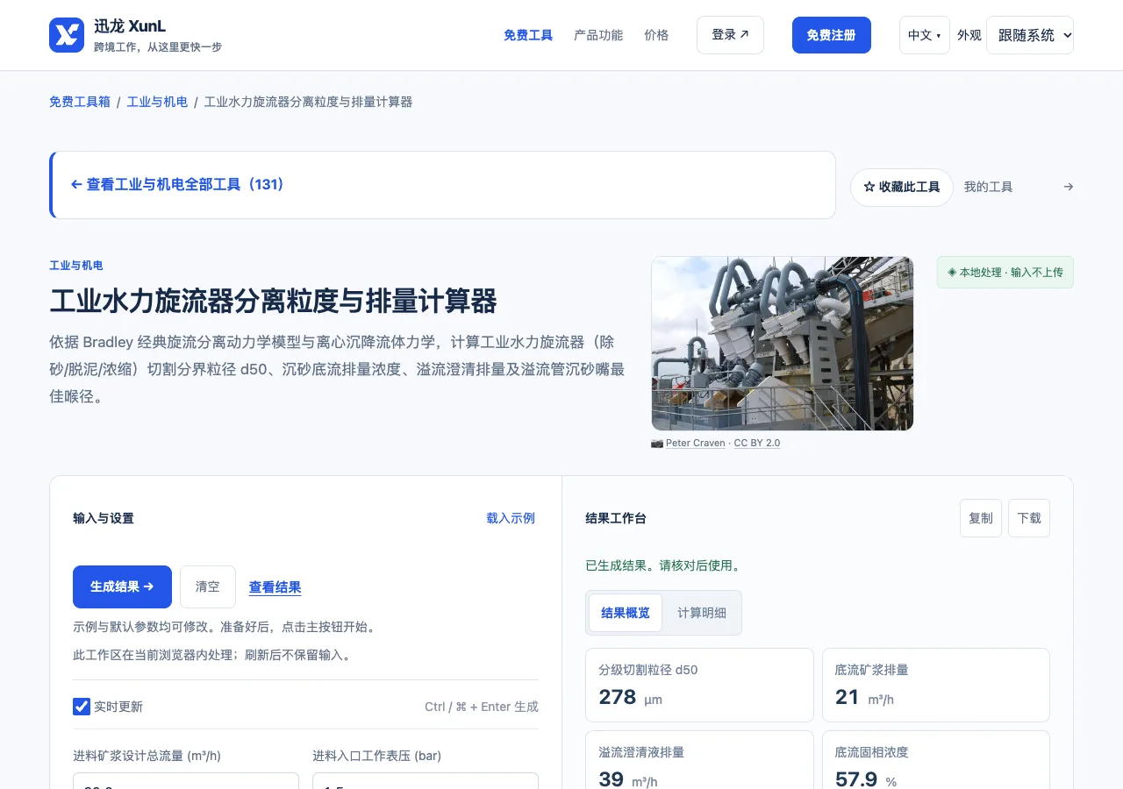
Task: Click the XunL logo icon
Action: [x=67, y=35]
